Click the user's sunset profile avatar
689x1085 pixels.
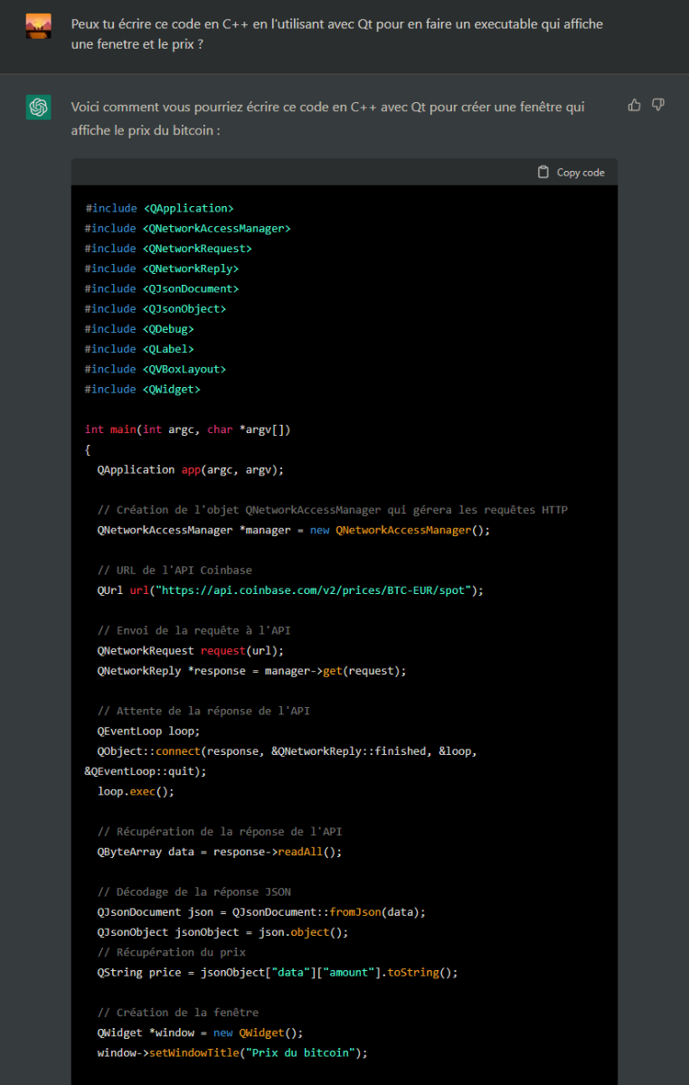[38, 26]
